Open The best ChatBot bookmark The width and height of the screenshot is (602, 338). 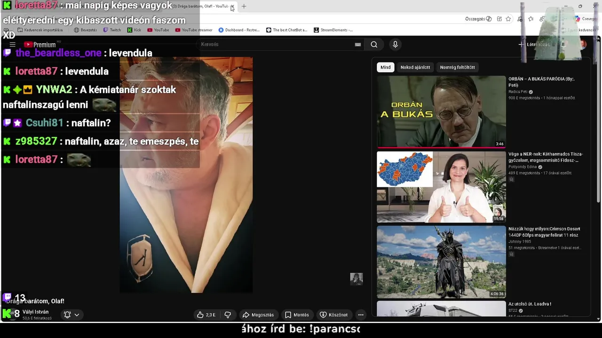pyautogui.click(x=286, y=30)
